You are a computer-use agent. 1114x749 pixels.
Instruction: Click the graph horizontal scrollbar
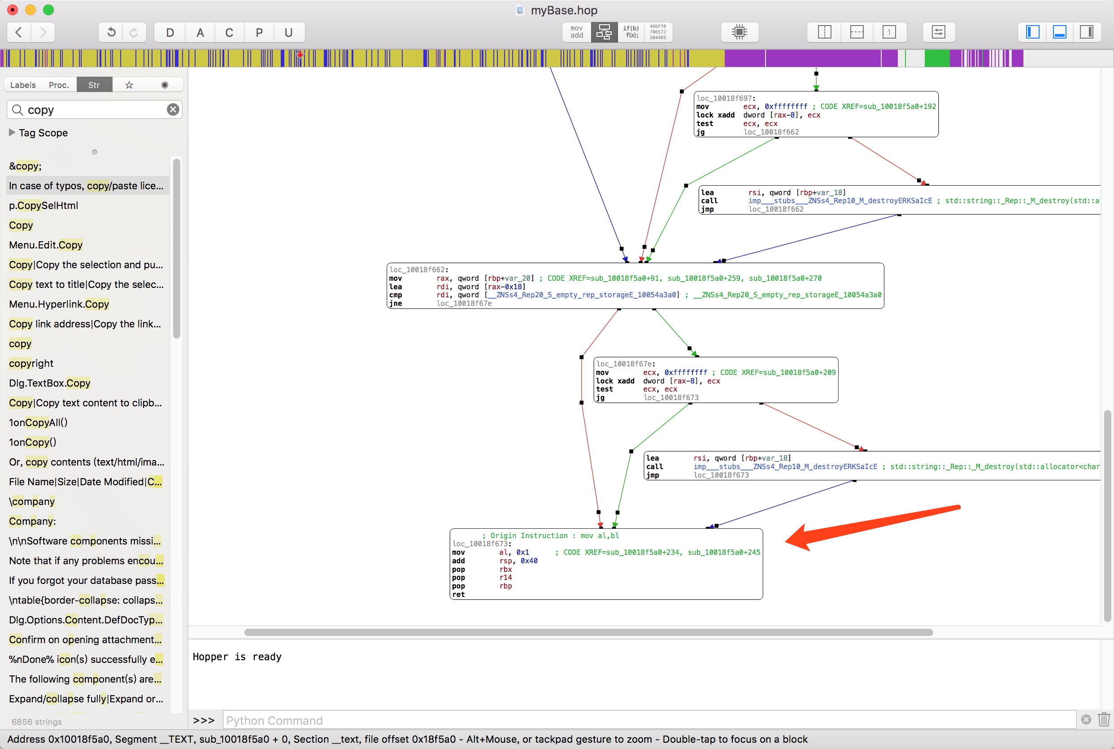pos(588,632)
